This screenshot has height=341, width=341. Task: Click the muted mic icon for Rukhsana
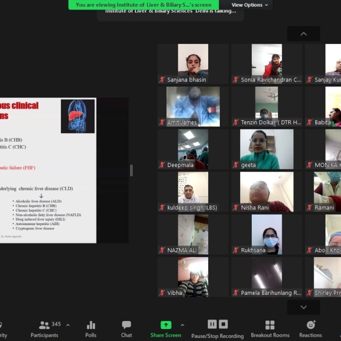(x=236, y=250)
